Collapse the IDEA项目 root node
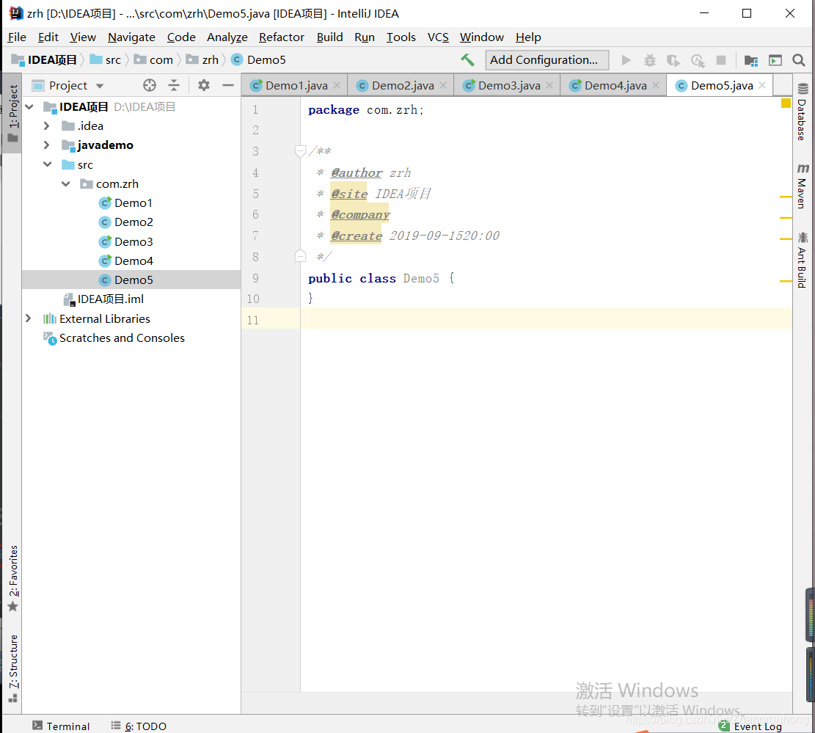The width and height of the screenshot is (815, 733). tap(29, 106)
